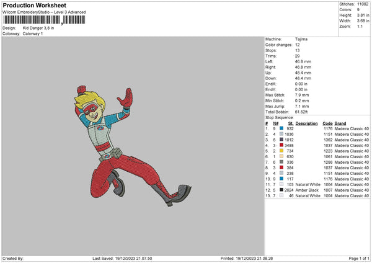Image resolution: width=372 pixels, height=263 pixels.
Task: Click the Min Stitch value '0.2 mm'
Action: [x=302, y=100]
